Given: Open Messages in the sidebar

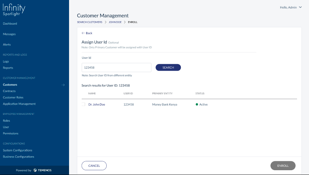Looking at the screenshot, I should [9, 34].
